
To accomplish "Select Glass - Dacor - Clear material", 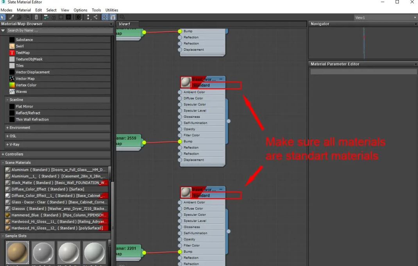I will coord(56,202).
